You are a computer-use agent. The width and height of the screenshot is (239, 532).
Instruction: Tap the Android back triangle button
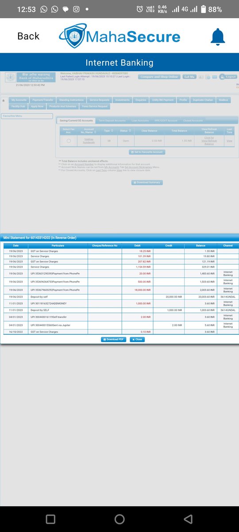188,519
